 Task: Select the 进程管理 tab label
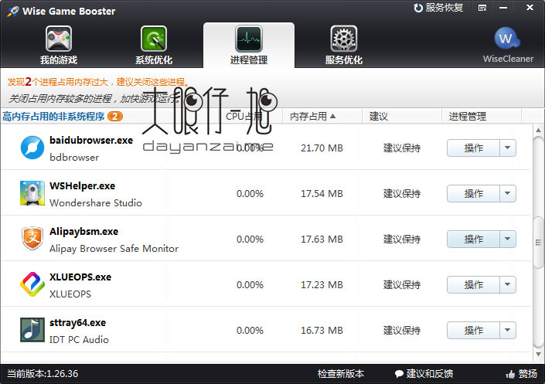249,59
